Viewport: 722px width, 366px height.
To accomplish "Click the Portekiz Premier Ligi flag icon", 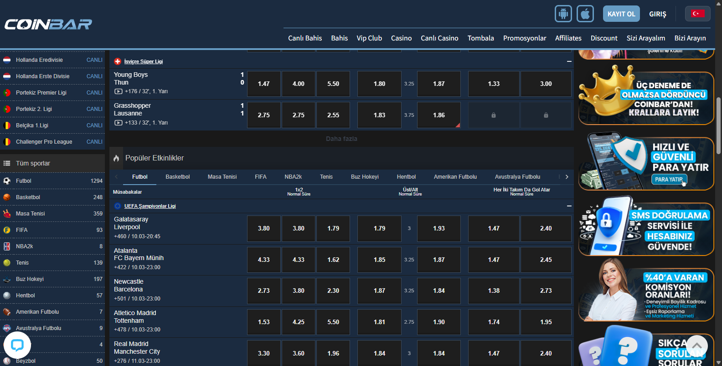I will [7, 93].
